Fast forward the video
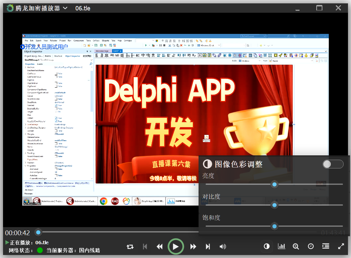The width and height of the screenshot is (351, 258). (193, 247)
